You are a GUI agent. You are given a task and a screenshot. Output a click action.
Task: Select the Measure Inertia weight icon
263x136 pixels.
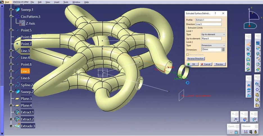[x=255, y=132]
